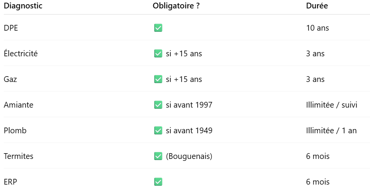
Task: Click the Termites row label
Action: click(x=18, y=156)
